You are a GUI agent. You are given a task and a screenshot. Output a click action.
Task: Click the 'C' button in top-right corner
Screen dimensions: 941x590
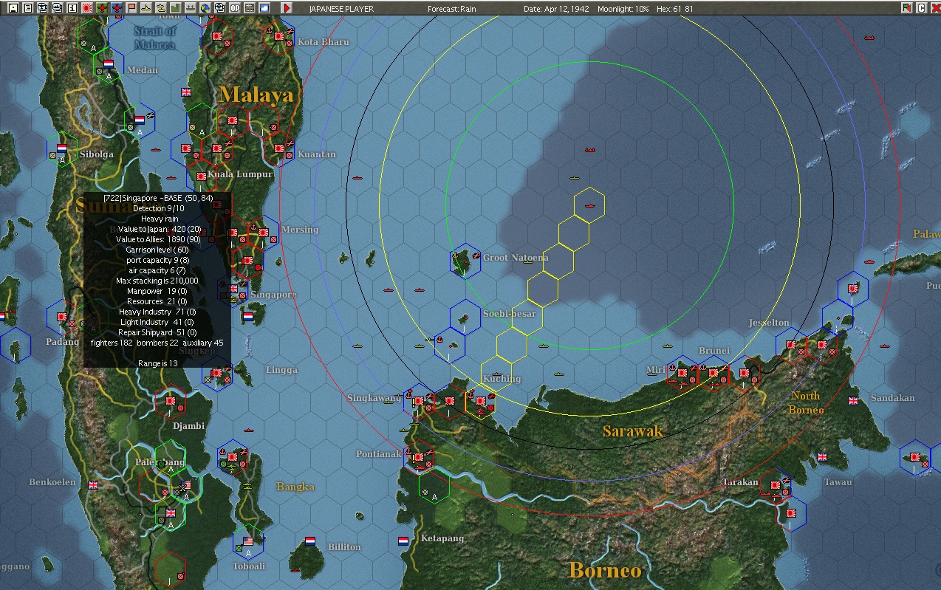921,8
